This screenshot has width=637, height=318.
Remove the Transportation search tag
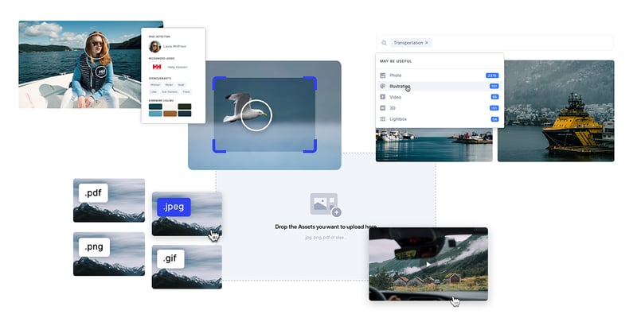click(427, 43)
